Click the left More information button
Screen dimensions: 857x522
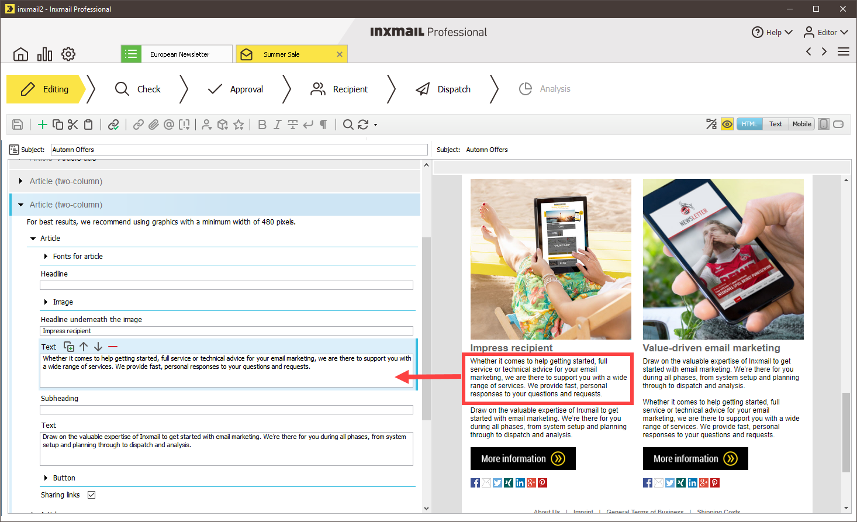(523, 458)
